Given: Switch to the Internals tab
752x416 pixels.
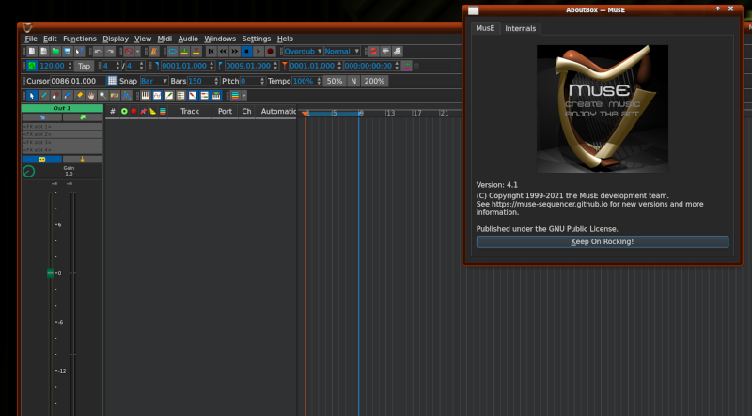Looking at the screenshot, I should (x=521, y=29).
